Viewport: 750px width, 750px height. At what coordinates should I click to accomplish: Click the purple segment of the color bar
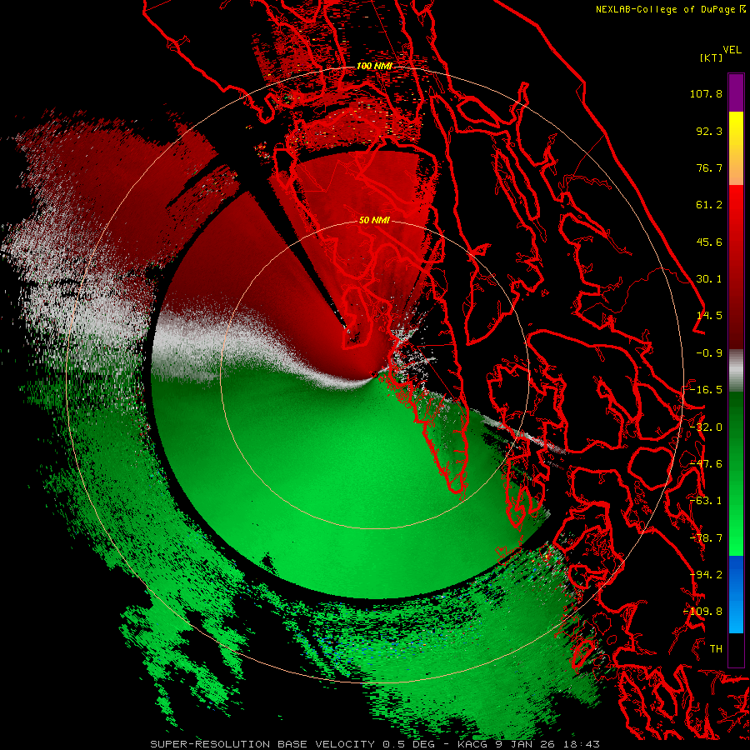pyautogui.click(x=736, y=92)
